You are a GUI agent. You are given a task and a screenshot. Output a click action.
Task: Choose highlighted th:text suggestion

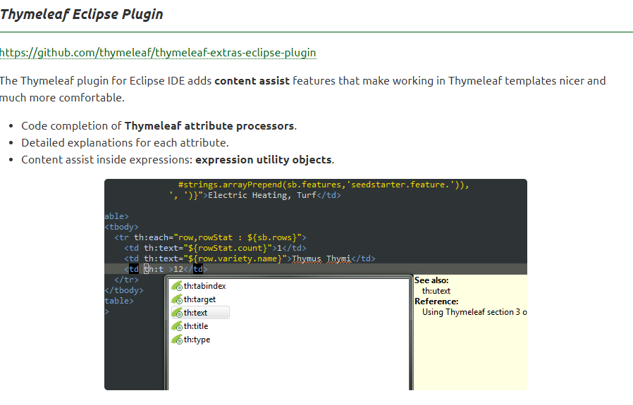click(x=200, y=313)
